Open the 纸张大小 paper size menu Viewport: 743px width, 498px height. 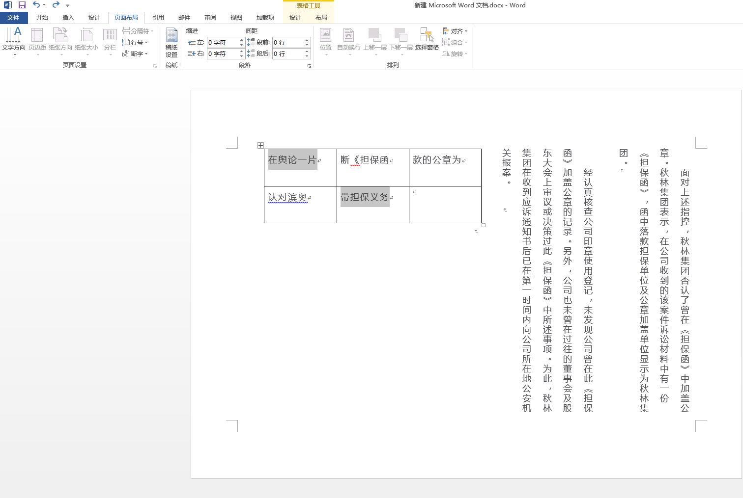(86, 41)
